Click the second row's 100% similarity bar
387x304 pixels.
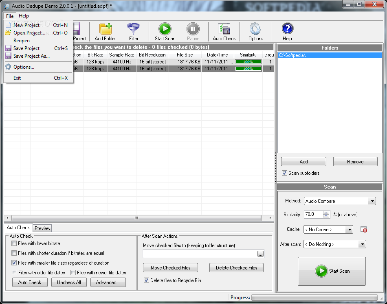click(248, 69)
